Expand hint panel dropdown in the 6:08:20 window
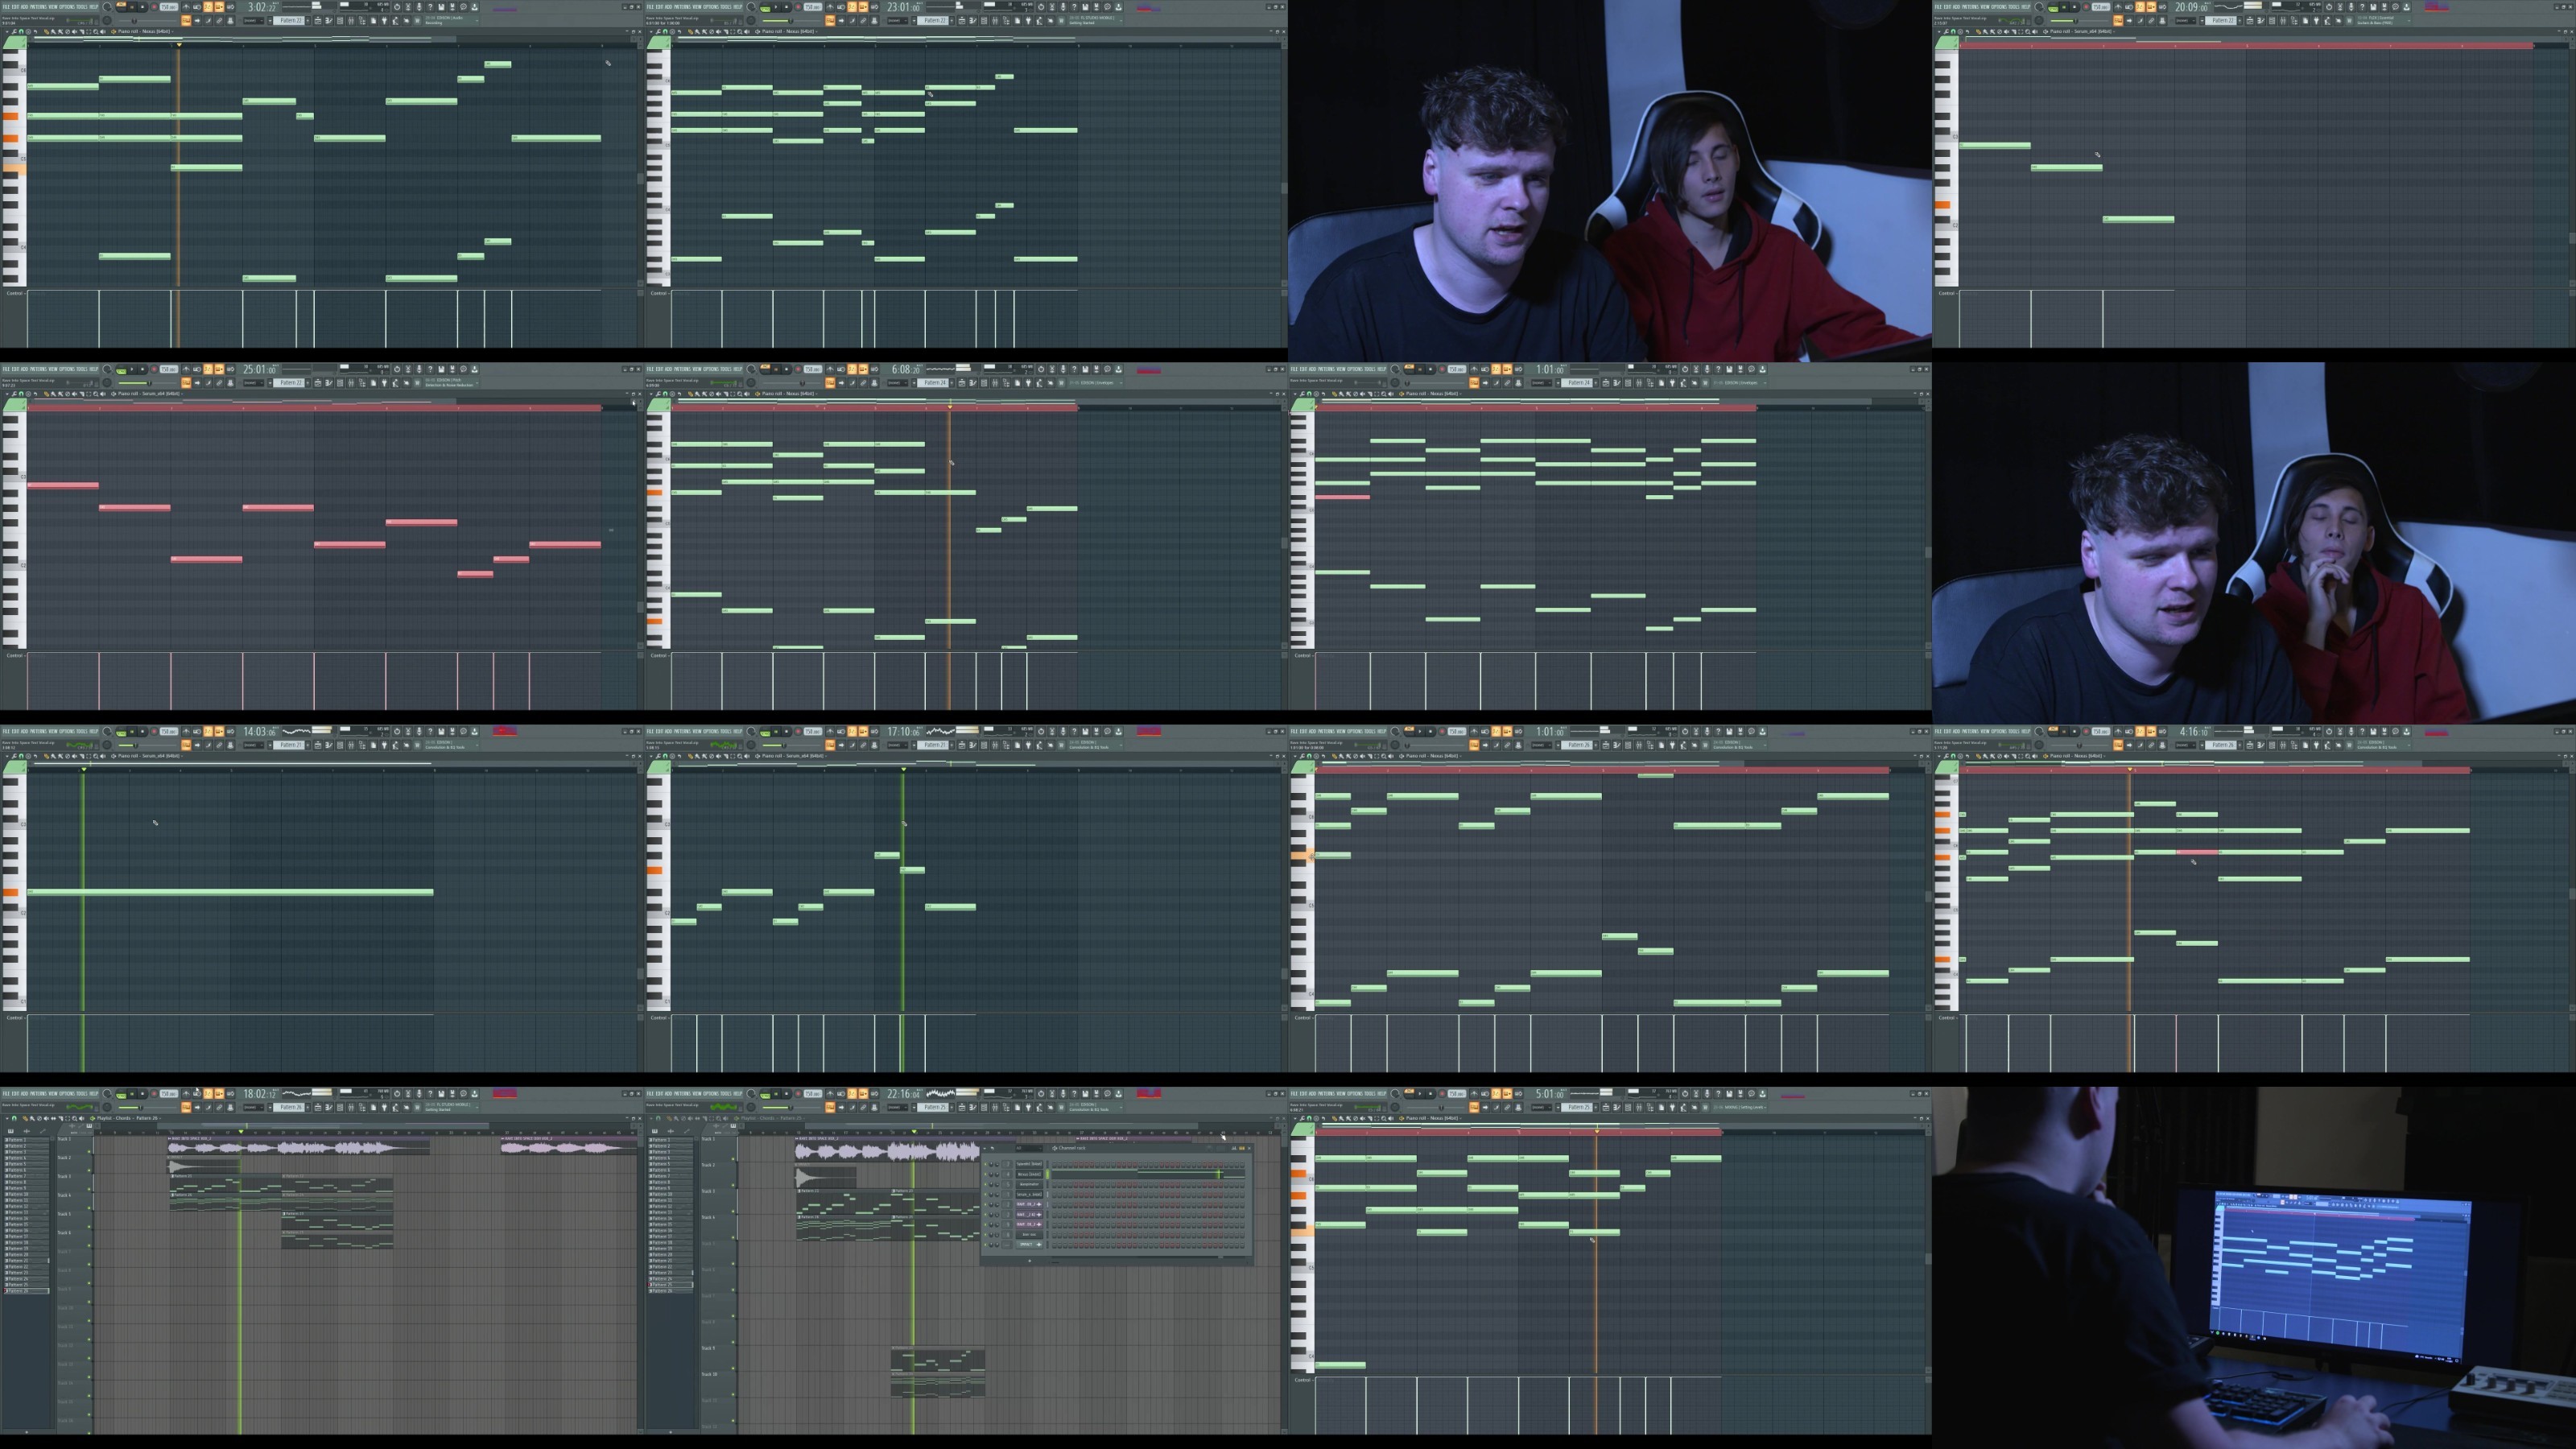 1121,382
